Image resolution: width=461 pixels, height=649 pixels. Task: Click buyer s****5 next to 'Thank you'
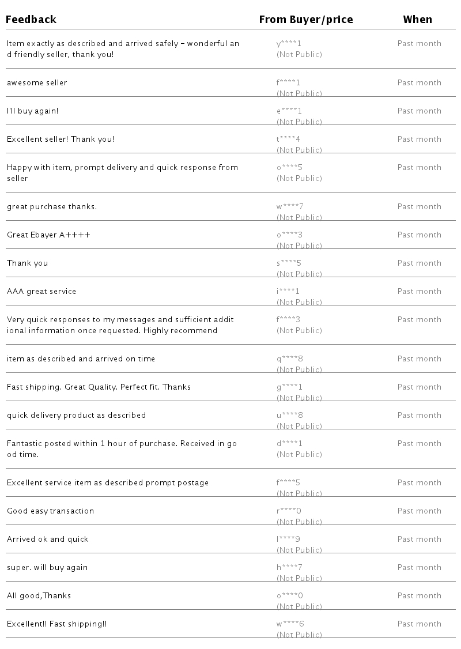[x=289, y=263]
